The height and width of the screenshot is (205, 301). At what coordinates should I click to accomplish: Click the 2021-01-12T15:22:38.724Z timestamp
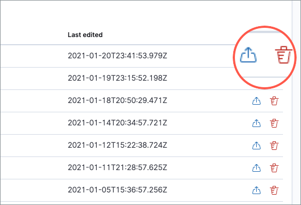coord(117,145)
